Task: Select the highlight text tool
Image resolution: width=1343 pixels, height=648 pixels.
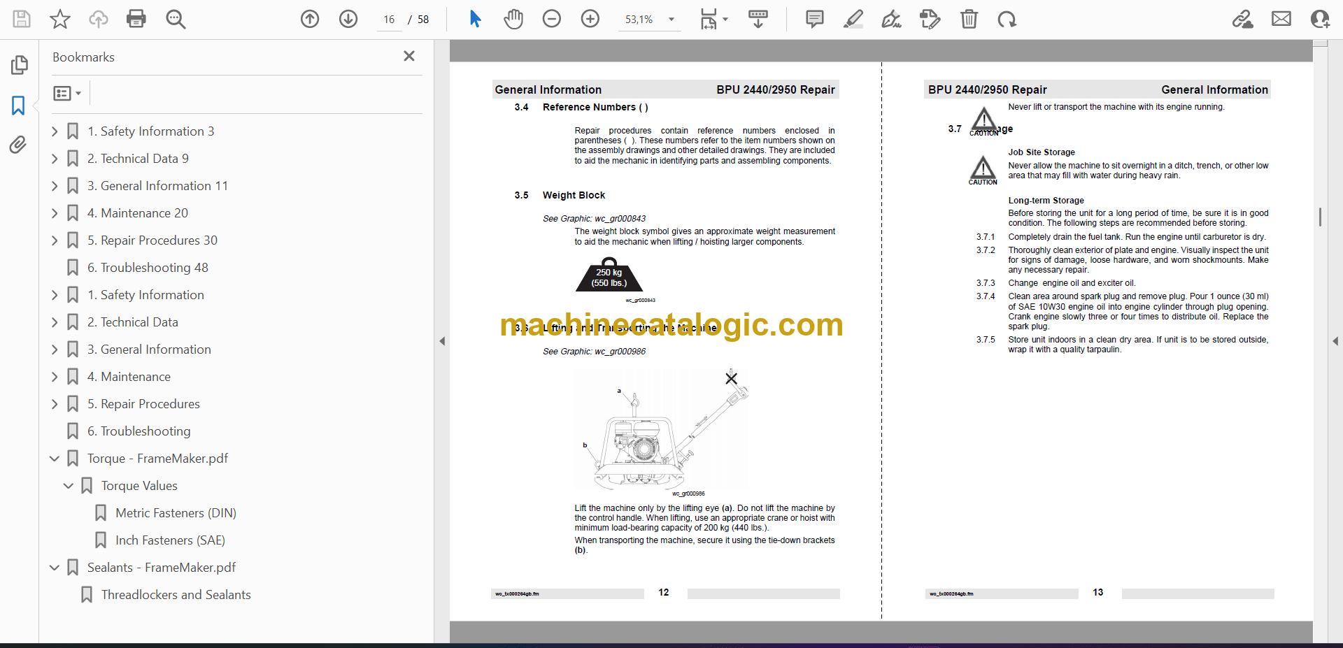Action: pos(853,19)
